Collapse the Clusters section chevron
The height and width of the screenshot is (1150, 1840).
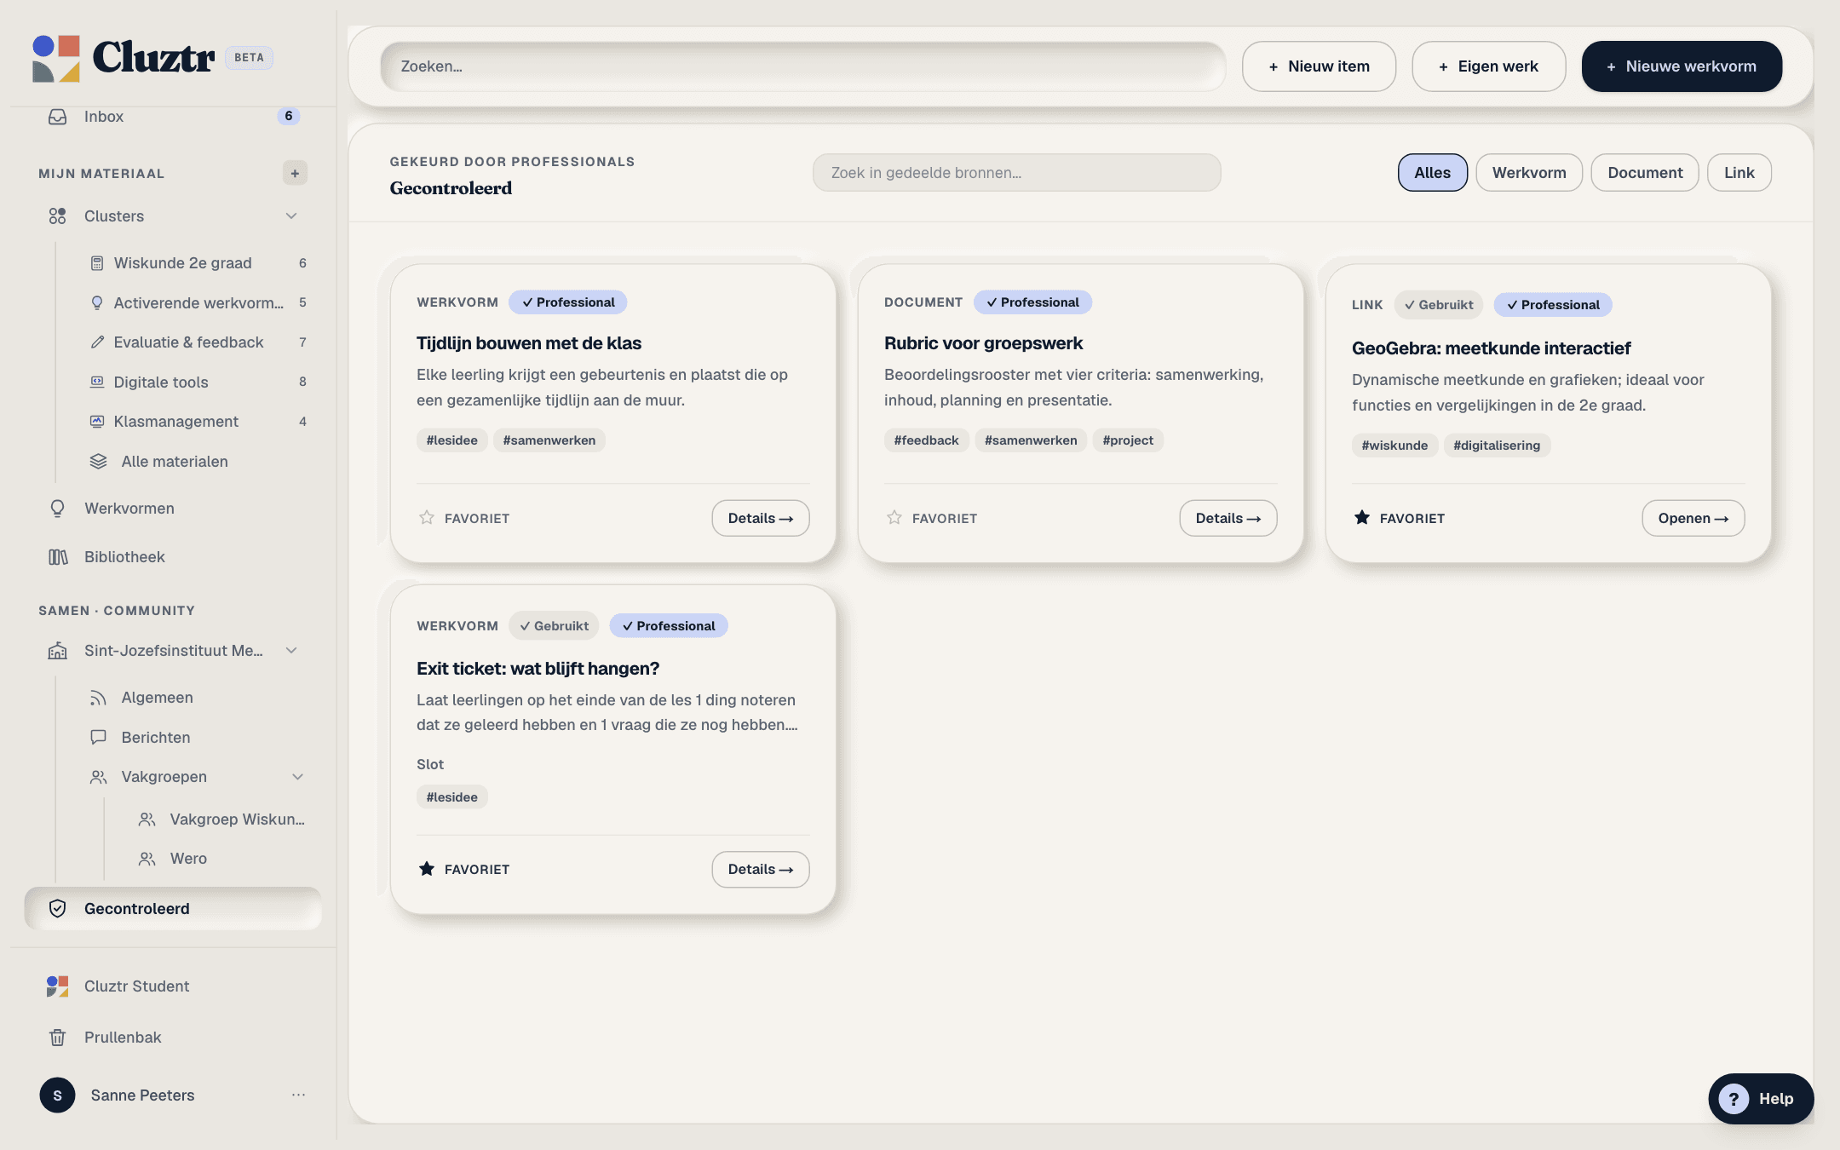pos(291,216)
